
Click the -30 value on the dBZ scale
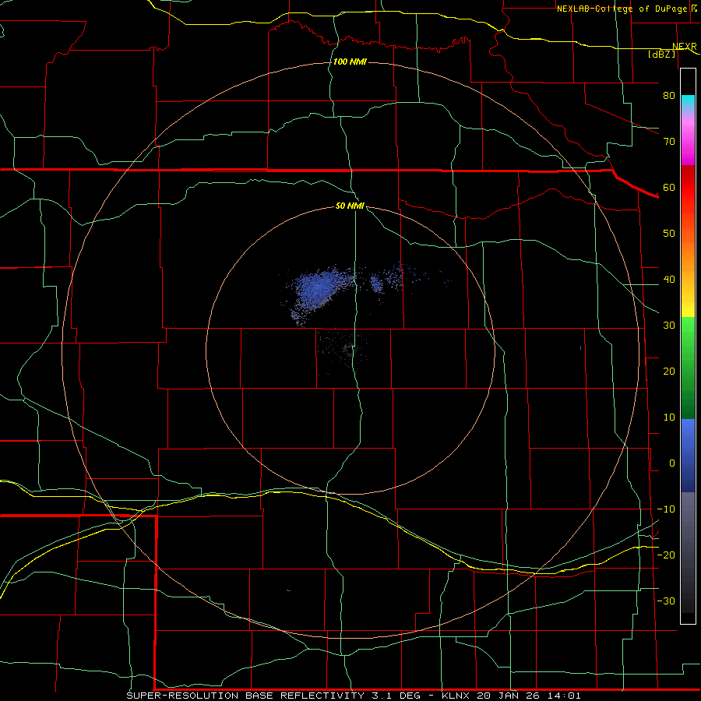[x=666, y=601]
